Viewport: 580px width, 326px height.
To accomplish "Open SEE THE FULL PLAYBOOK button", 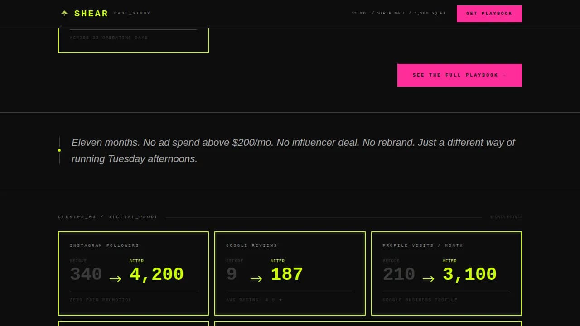I will 459,75.
